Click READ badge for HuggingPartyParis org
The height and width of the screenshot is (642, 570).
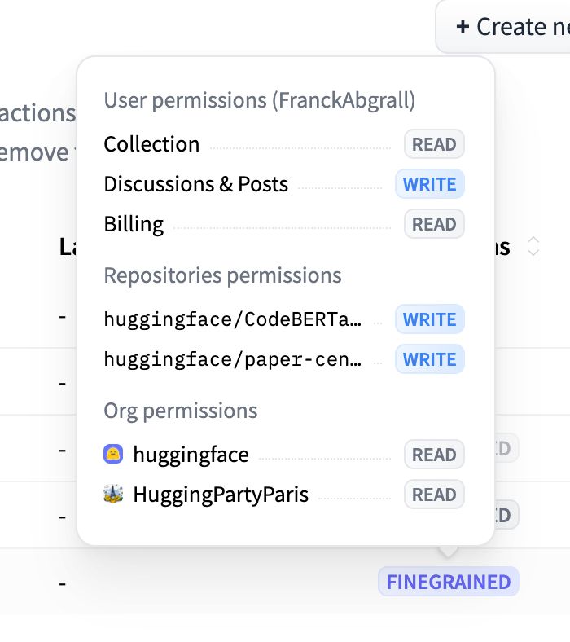(x=434, y=495)
